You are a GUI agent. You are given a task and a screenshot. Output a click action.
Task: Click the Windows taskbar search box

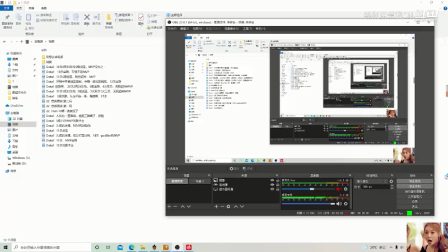(x=51, y=247)
